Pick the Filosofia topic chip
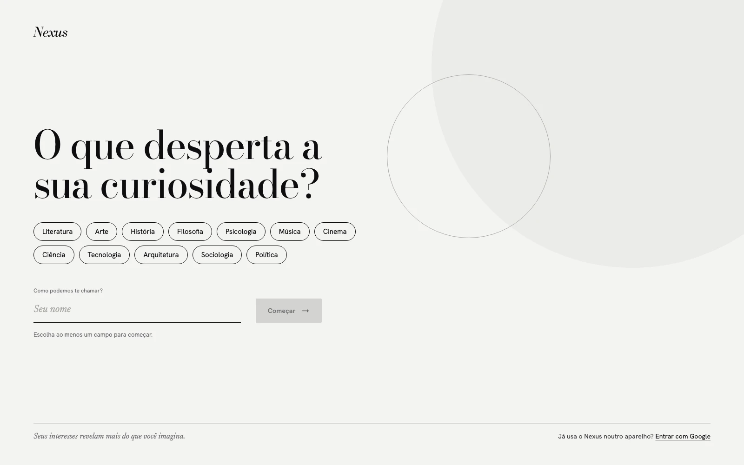Image resolution: width=744 pixels, height=465 pixels. (x=190, y=232)
